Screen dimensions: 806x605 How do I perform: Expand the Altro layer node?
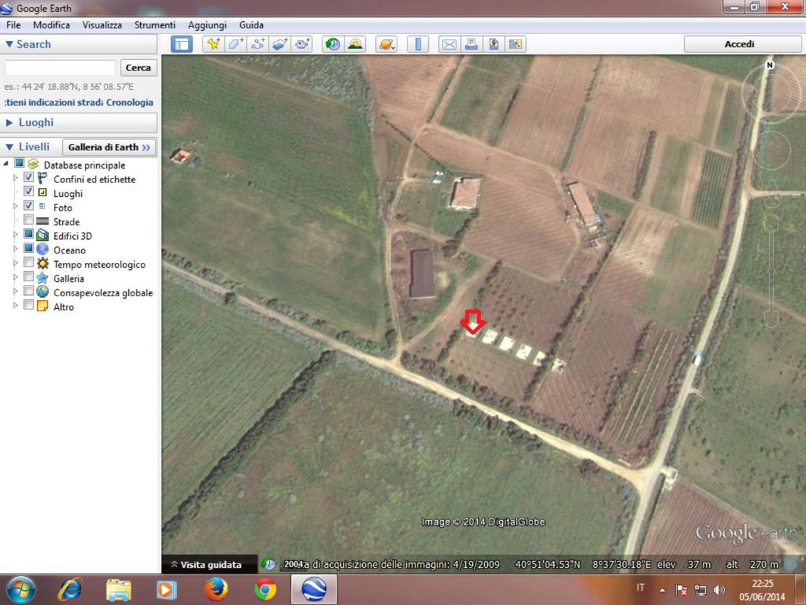coord(16,306)
